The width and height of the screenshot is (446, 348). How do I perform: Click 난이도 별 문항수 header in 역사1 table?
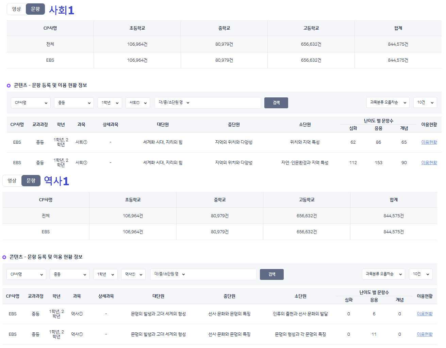[x=374, y=292]
